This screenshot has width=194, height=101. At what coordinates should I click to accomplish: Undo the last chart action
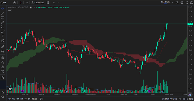[54, 3]
